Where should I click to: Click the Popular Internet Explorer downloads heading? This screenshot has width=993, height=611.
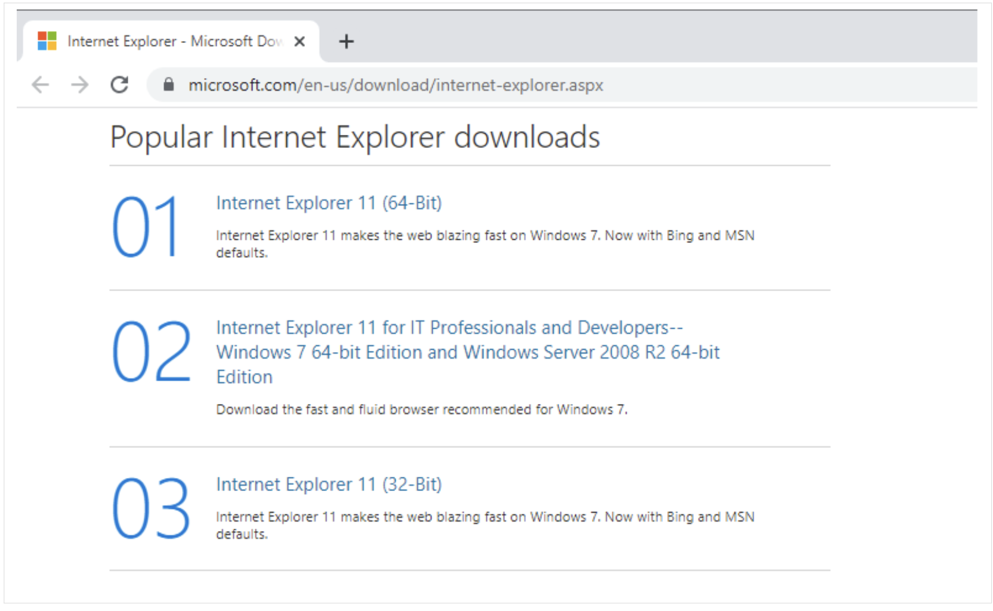[x=354, y=137]
